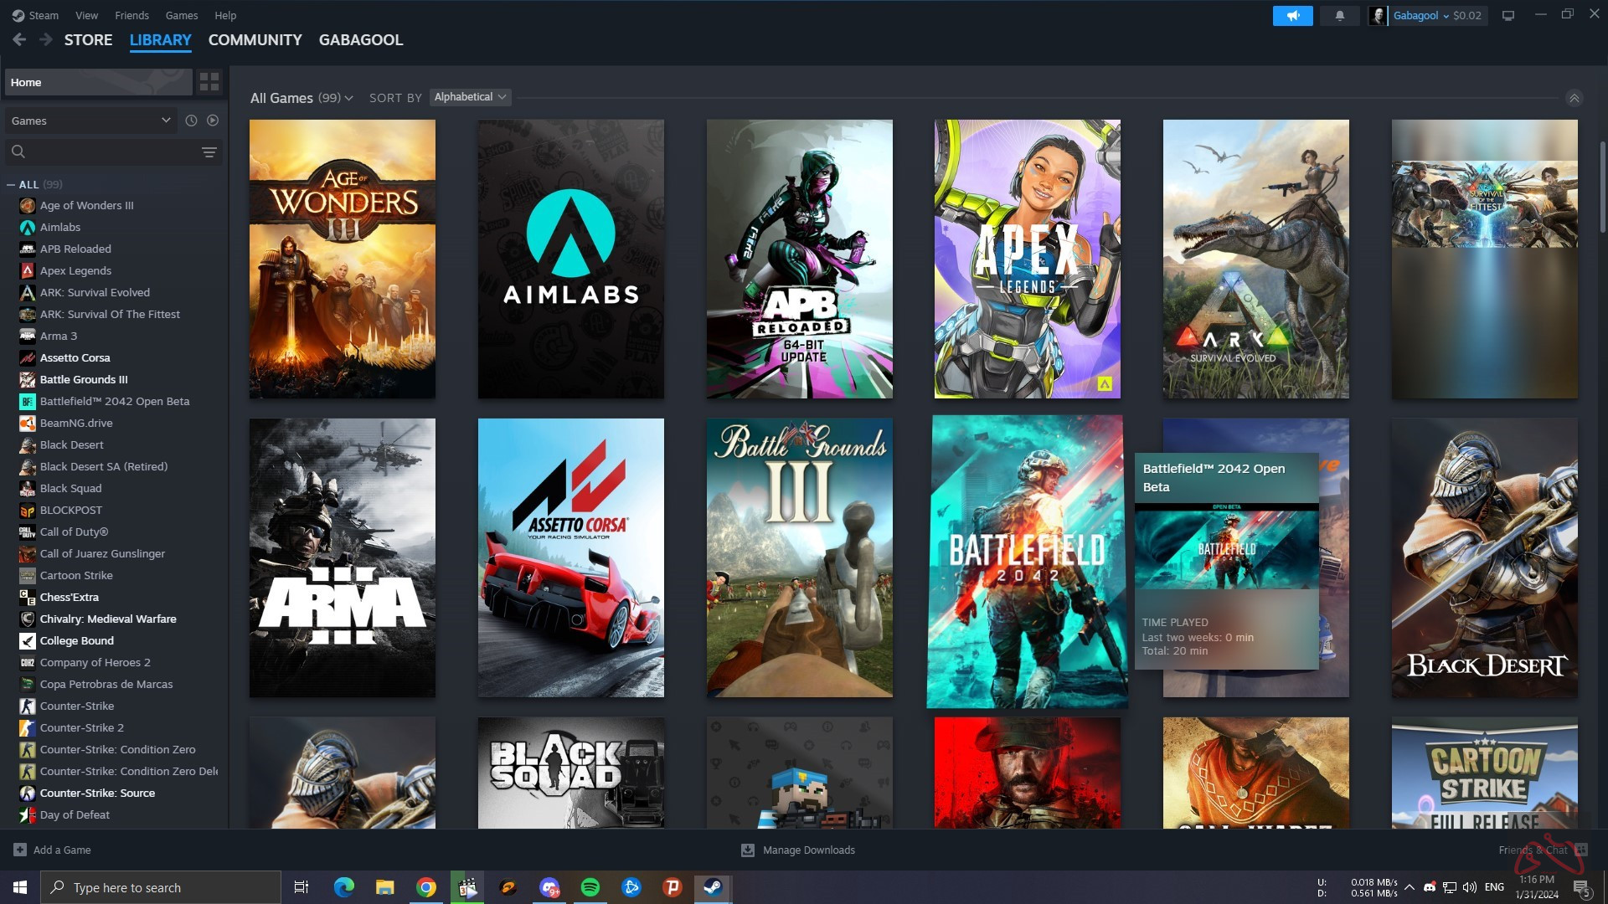Toggle ready-to-play filter icon
The height and width of the screenshot is (904, 1608).
point(213,121)
